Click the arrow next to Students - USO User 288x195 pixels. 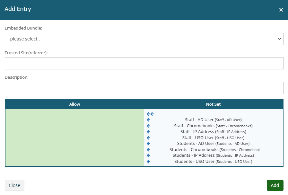pos(148,162)
